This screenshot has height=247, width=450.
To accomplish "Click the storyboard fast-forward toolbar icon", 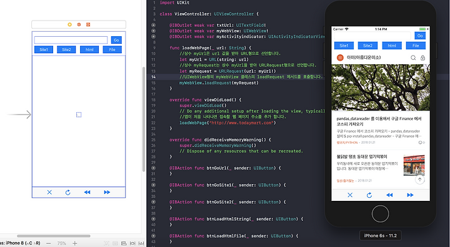I will tap(107, 192).
